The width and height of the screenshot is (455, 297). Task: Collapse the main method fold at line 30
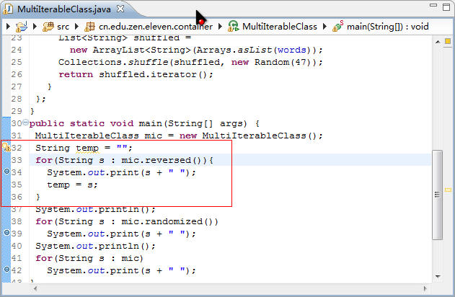pos(25,122)
